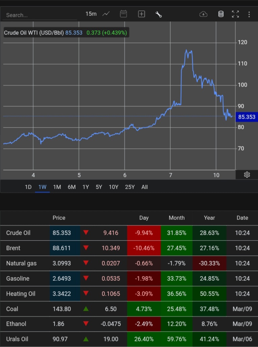Click the Price column header
The image size is (258, 347).
59,218
